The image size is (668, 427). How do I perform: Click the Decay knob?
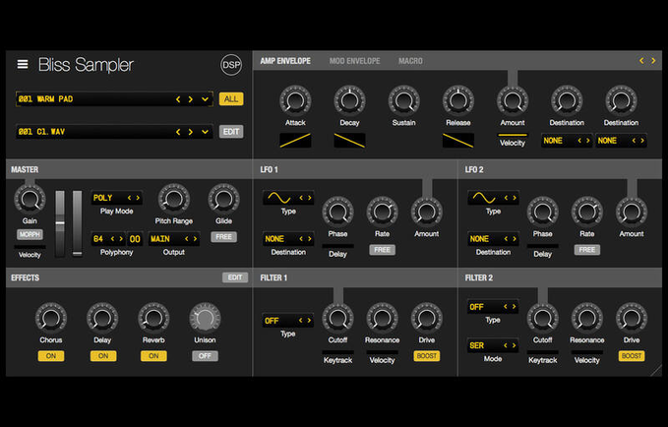pos(349,101)
